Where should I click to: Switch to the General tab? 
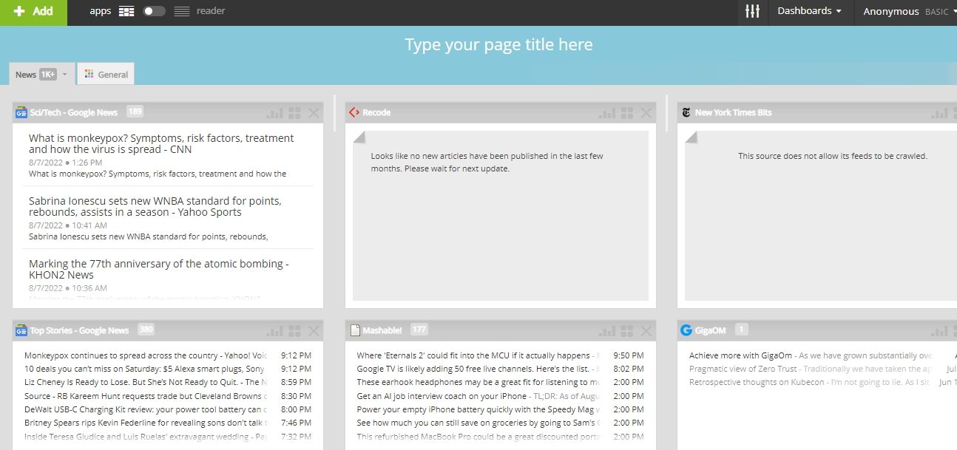[106, 75]
